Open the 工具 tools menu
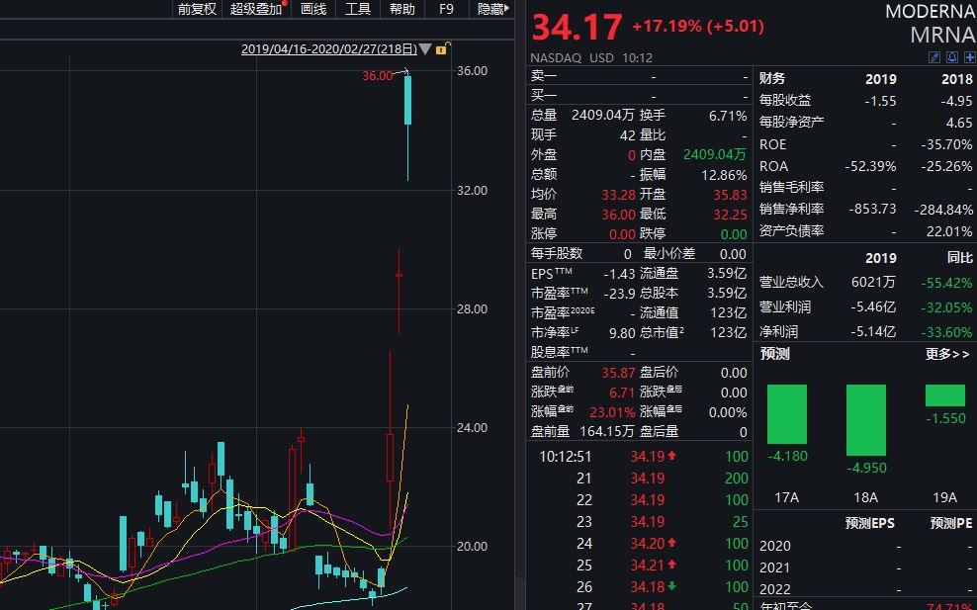This screenshot has height=610, width=977. (x=358, y=9)
